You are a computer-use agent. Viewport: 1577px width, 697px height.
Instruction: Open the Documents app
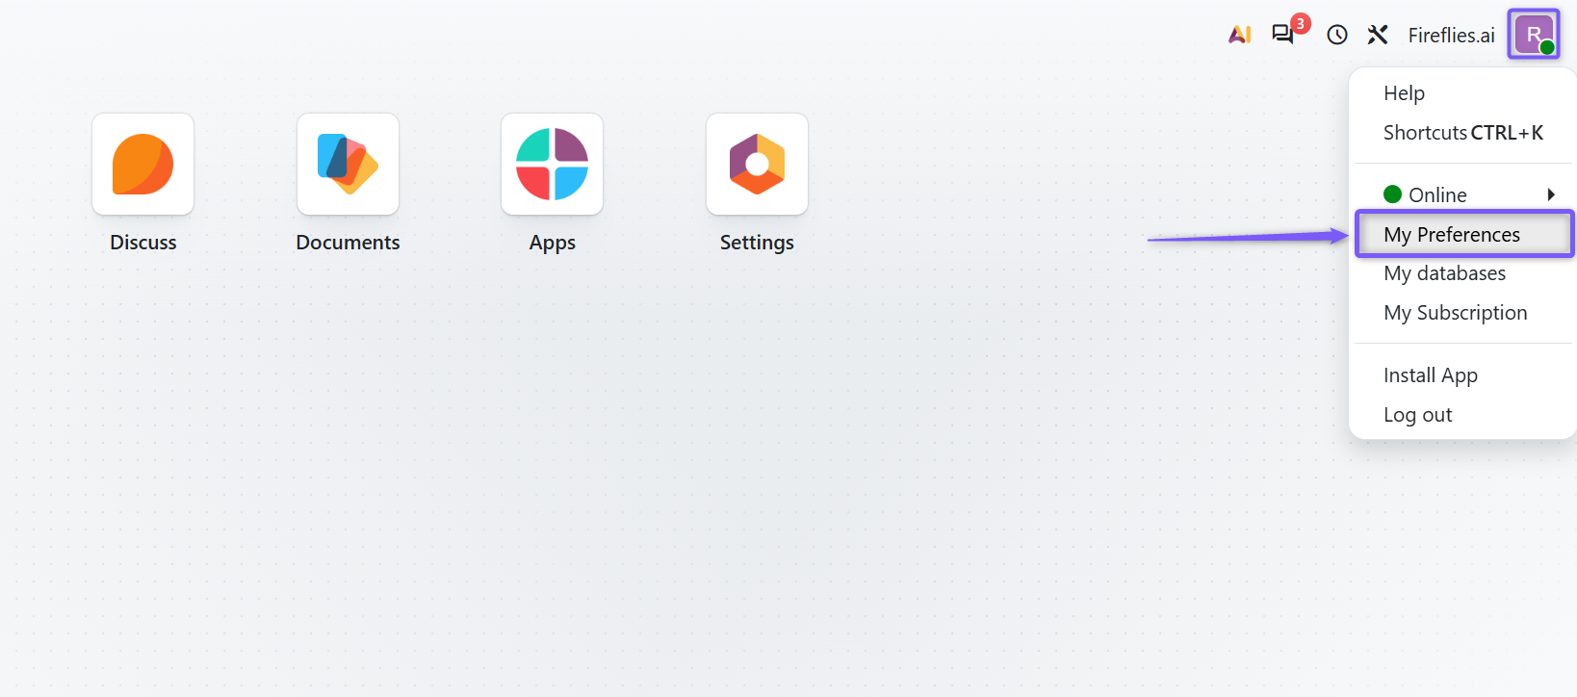(x=348, y=165)
